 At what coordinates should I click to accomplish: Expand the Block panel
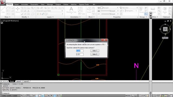[91, 17]
